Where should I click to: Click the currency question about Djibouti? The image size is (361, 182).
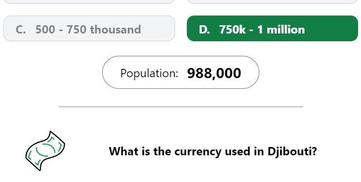pos(213,151)
